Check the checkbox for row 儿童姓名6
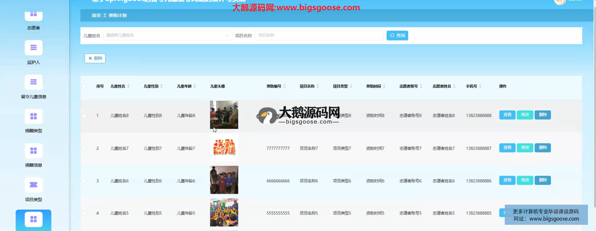596x231 pixels. [84, 181]
